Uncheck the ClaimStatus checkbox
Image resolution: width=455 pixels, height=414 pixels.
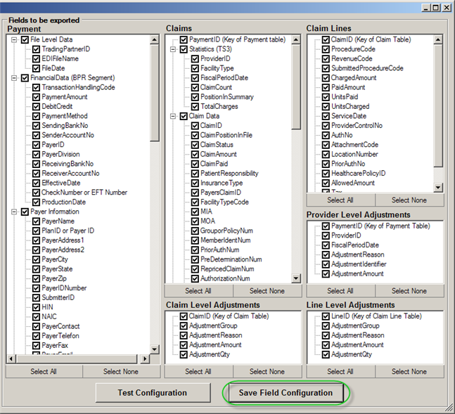click(195, 145)
